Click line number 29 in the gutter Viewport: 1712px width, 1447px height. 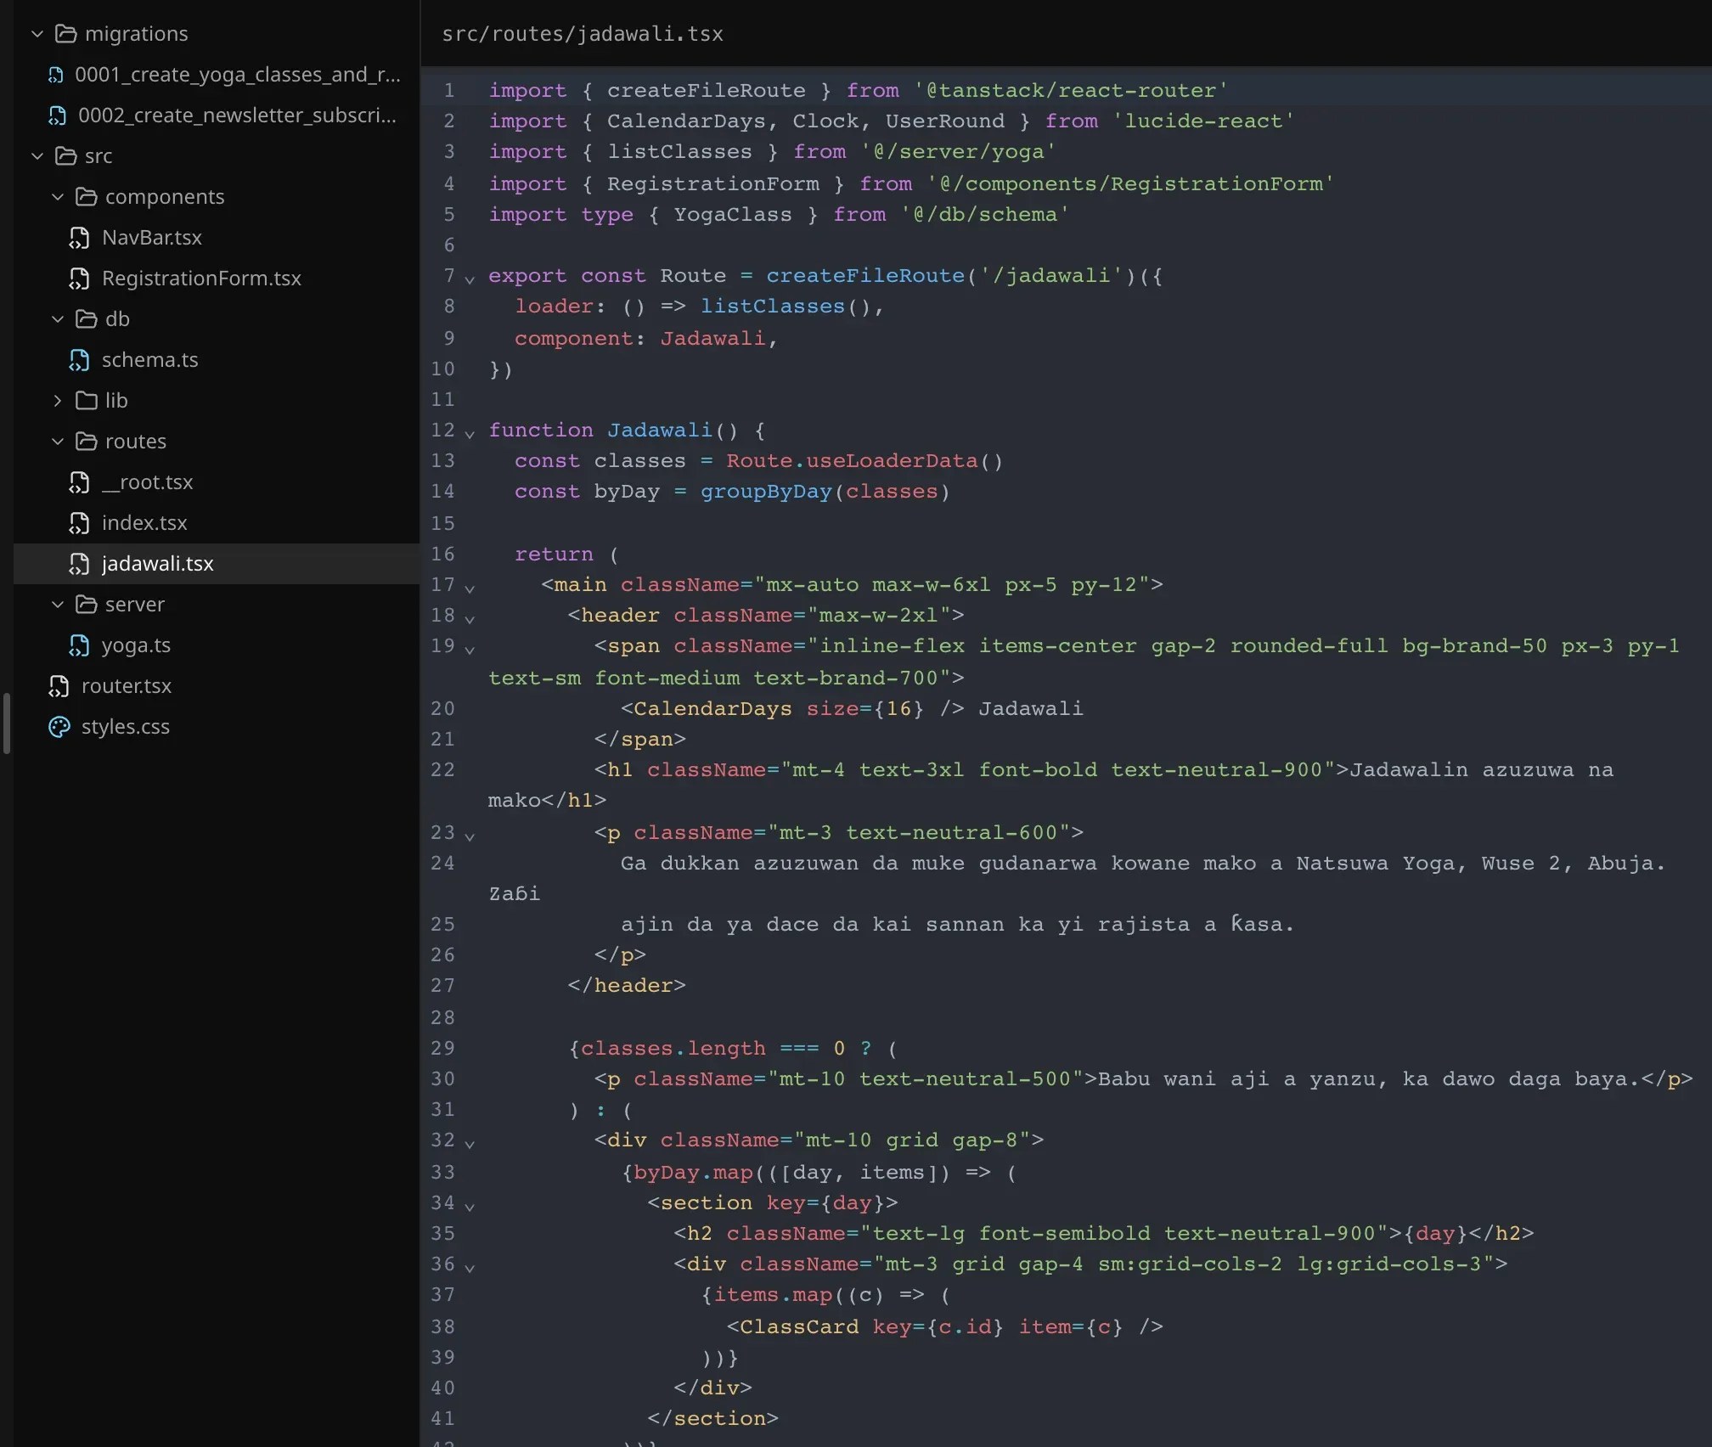(442, 1048)
